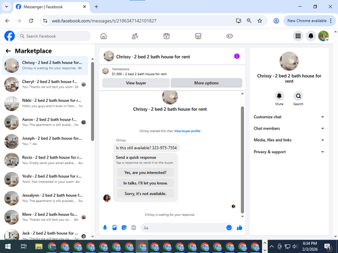338x253 pixels.
Task: Open Rocio's 2 bed 2 bath conversation
Action: pyautogui.click(x=45, y=160)
